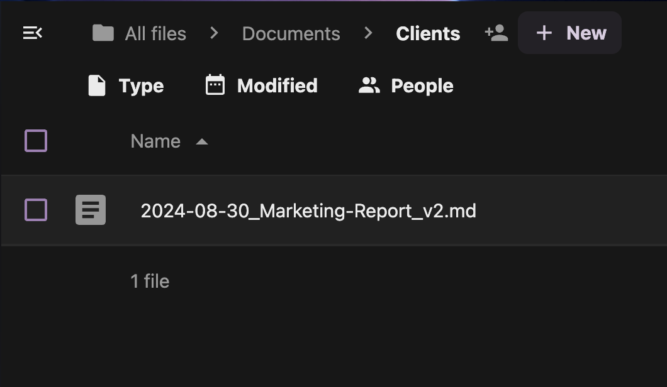Viewport: 667px width, 387px height.
Task: Click the add-person share icon
Action: pos(496,33)
